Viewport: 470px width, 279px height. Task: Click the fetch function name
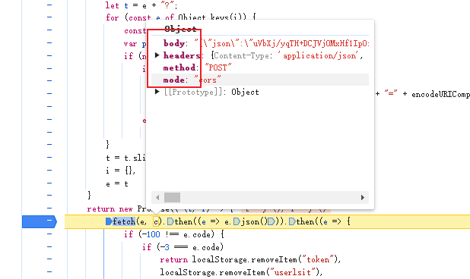coord(124,221)
